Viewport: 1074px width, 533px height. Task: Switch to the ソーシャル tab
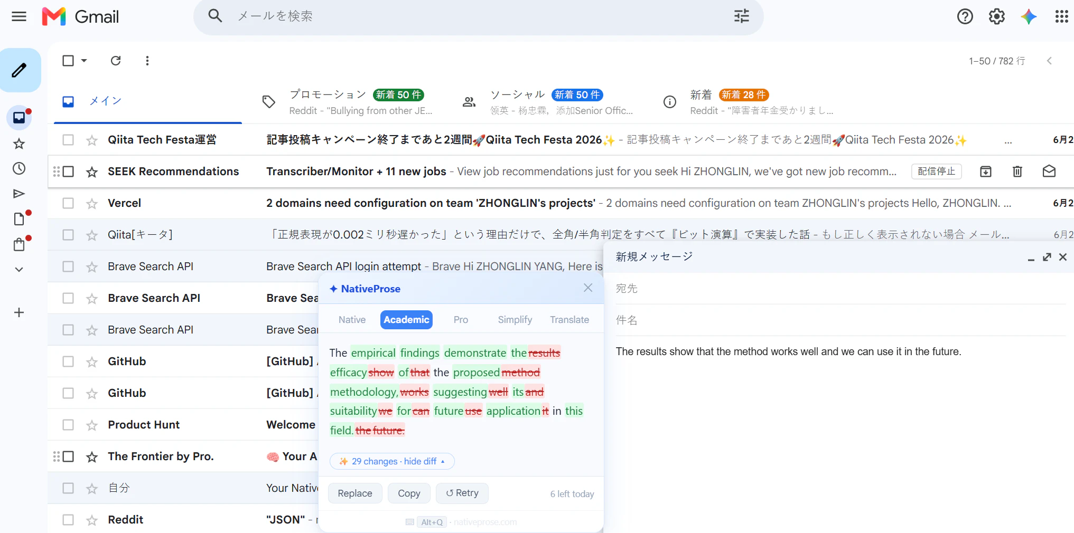tap(549, 101)
